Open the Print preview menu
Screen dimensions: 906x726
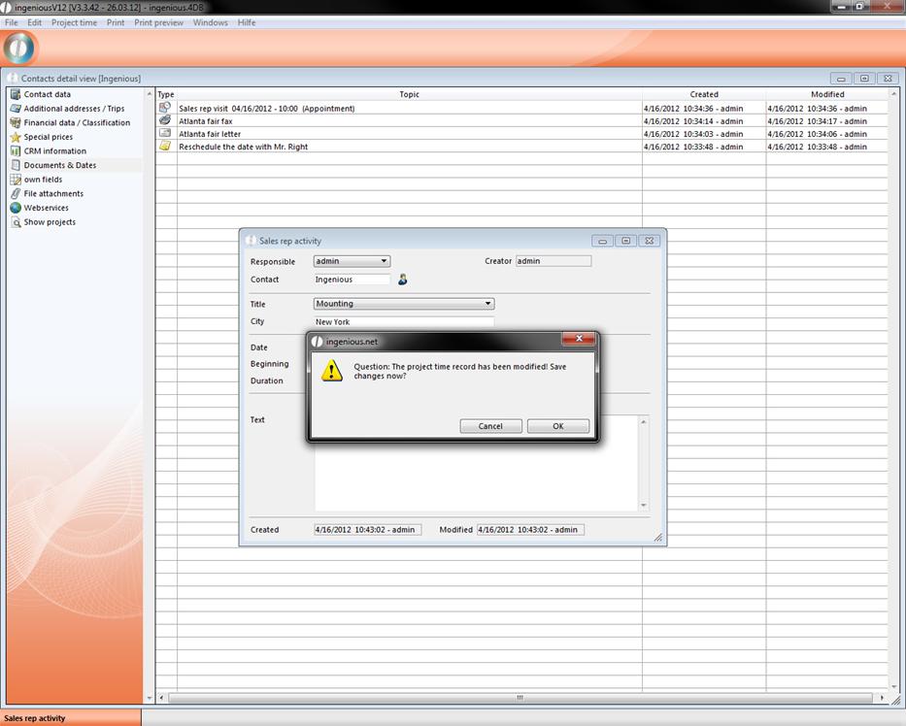click(158, 22)
